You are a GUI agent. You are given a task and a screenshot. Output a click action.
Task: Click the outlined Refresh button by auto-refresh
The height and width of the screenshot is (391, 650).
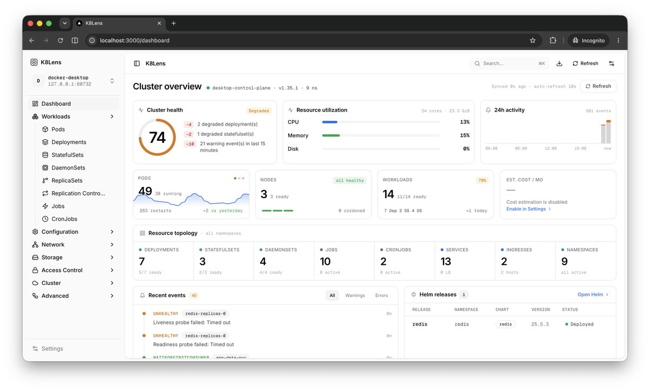pyautogui.click(x=598, y=86)
